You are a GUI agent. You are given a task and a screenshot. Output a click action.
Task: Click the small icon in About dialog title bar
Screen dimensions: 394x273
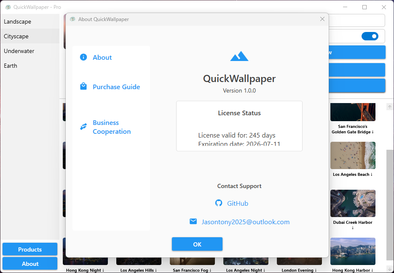[x=72, y=19]
